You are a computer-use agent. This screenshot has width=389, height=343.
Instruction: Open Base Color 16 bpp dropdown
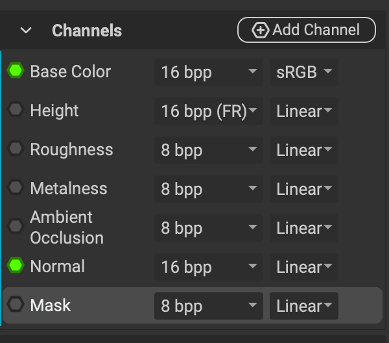[208, 72]
